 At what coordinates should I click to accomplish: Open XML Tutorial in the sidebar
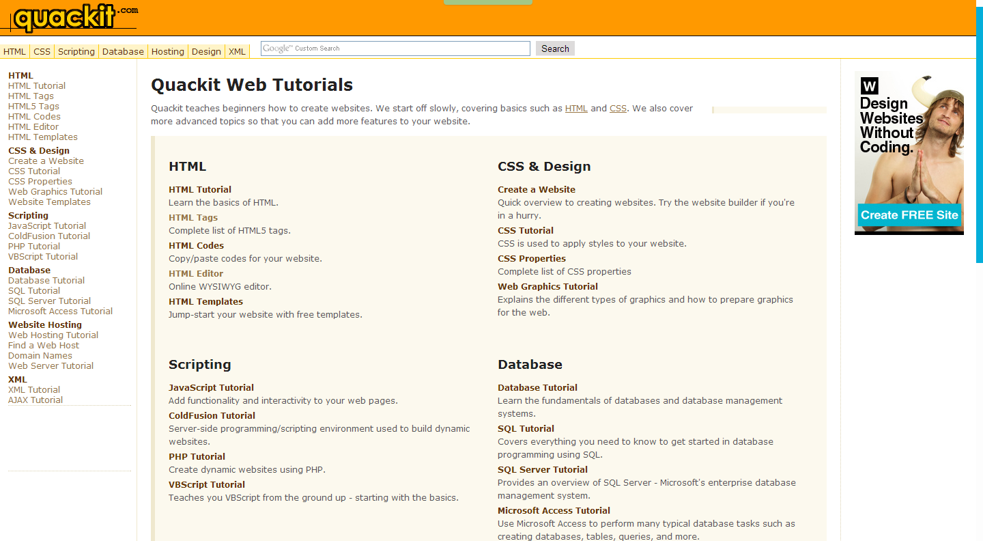pyautogui.click(x=34, y=390)
